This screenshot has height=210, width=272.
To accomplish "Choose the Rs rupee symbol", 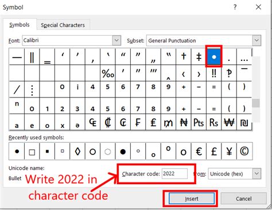I will (x=214, y=122).
